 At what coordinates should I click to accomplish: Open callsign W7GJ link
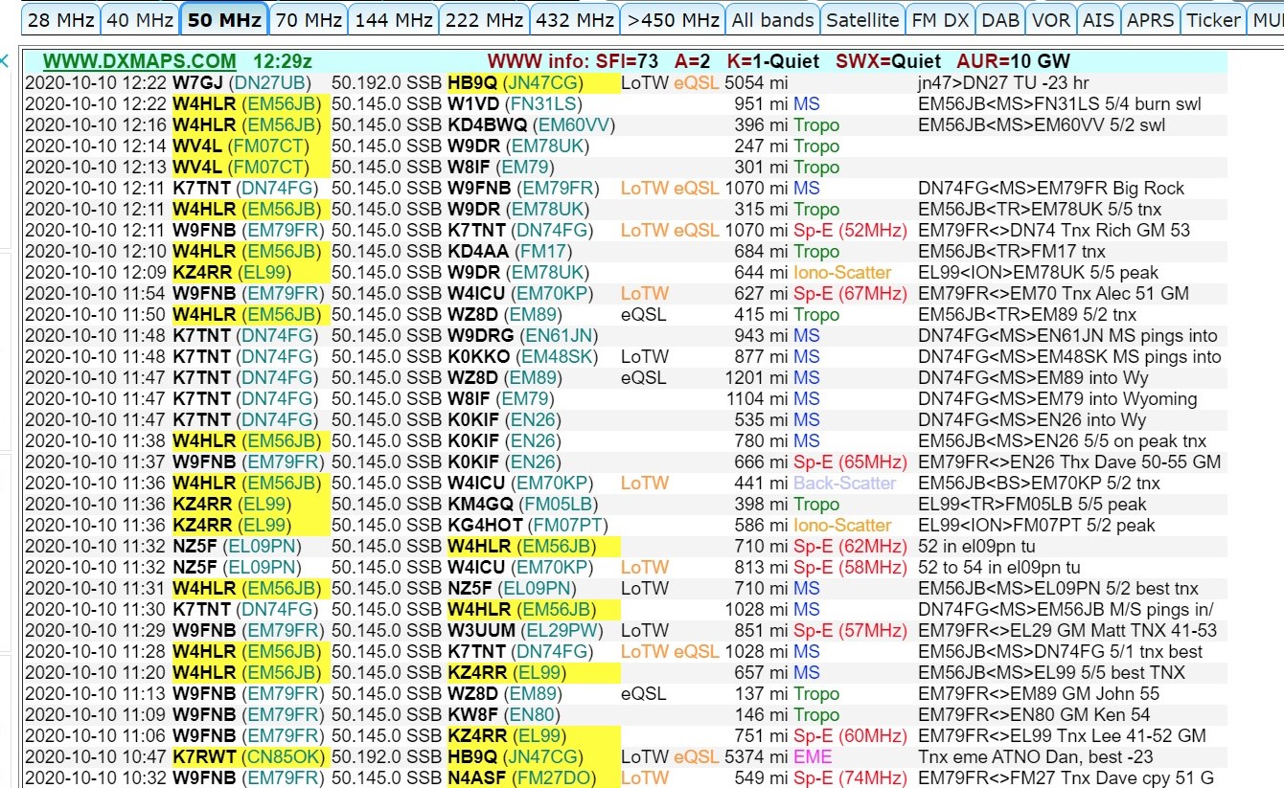click(x=199, y=83)
